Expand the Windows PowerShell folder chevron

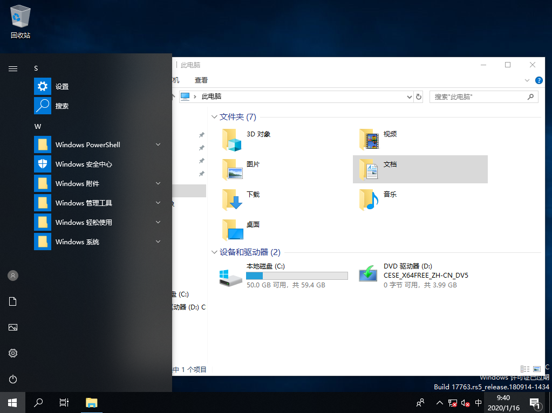(158, 144)
